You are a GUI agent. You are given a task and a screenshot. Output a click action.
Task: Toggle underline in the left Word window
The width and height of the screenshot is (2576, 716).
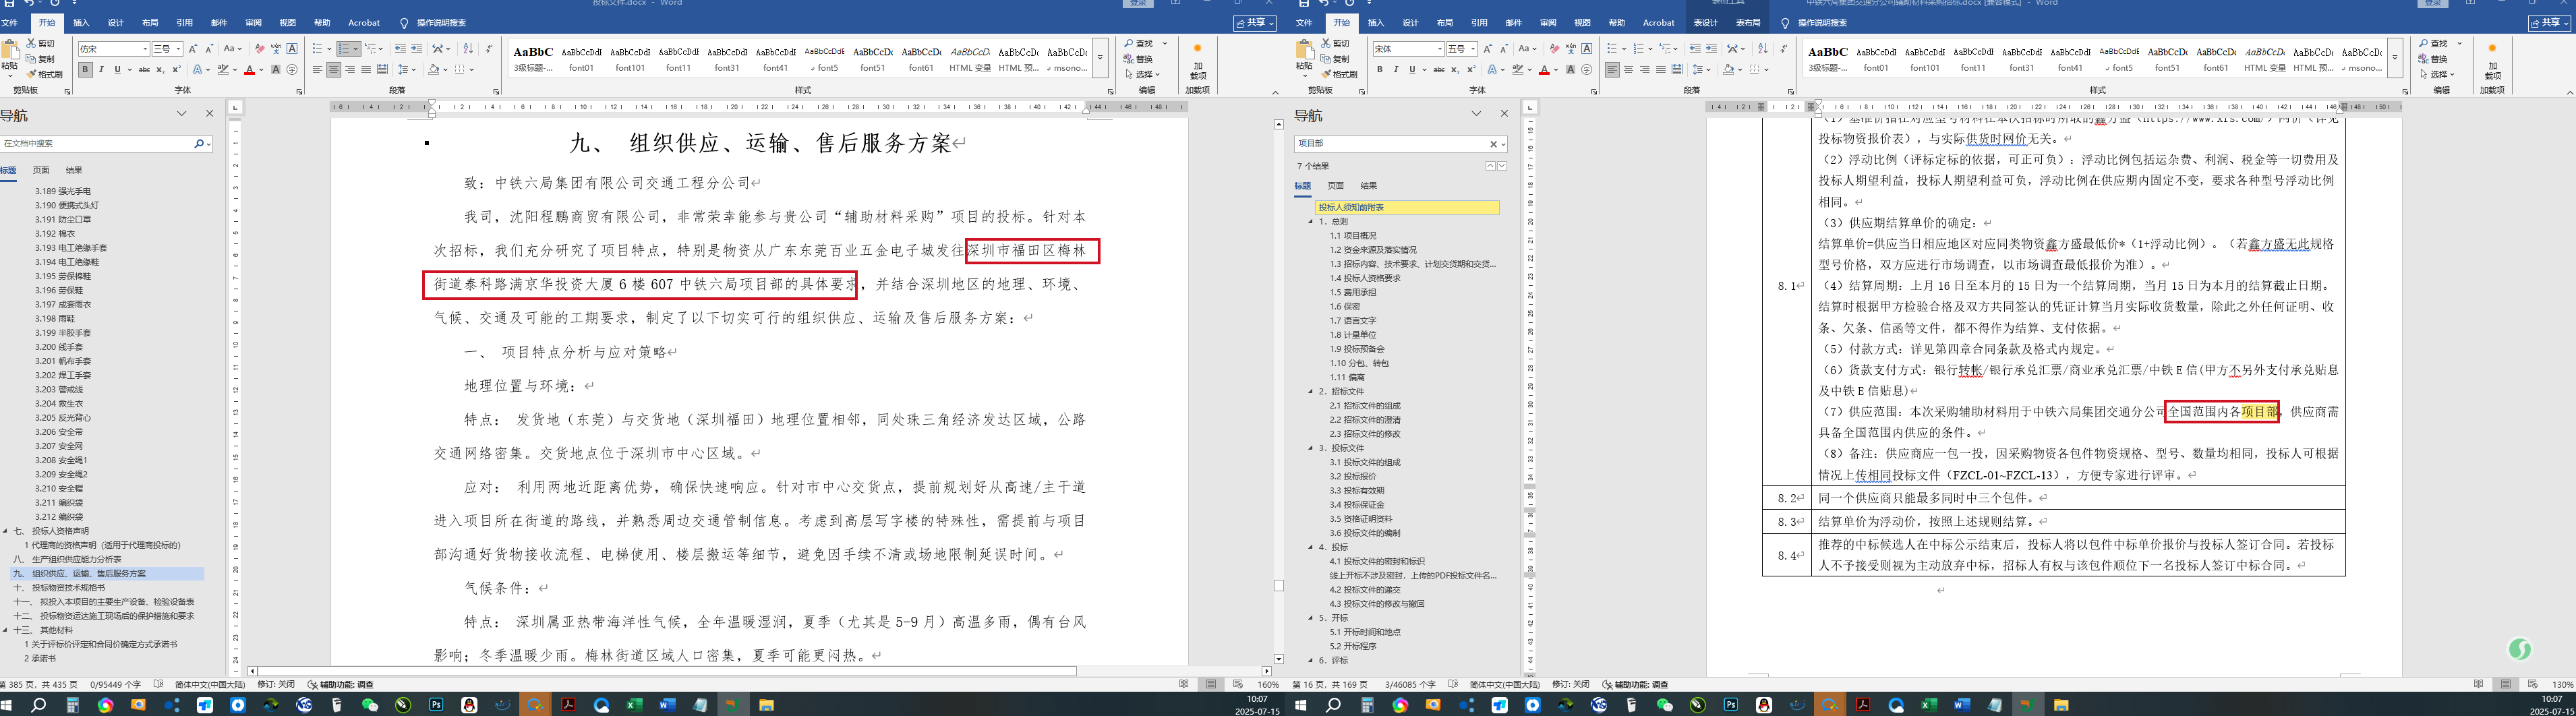(117, 70)
